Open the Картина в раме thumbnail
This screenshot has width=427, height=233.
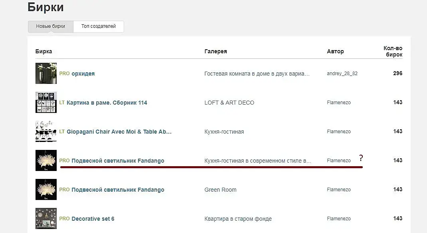coord(46,102)
